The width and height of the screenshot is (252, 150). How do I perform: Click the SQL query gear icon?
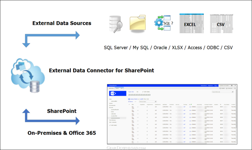coord(164,23)
